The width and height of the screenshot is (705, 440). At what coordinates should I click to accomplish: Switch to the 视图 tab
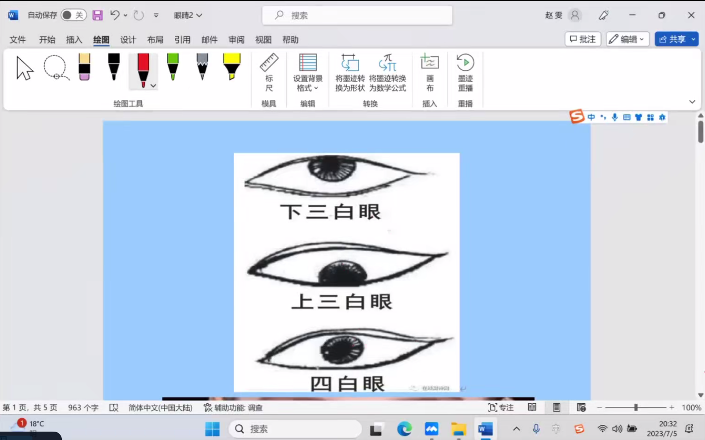pos(263,40)
